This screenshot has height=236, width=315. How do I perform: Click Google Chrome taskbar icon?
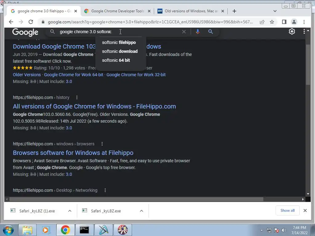click(65, 230)
